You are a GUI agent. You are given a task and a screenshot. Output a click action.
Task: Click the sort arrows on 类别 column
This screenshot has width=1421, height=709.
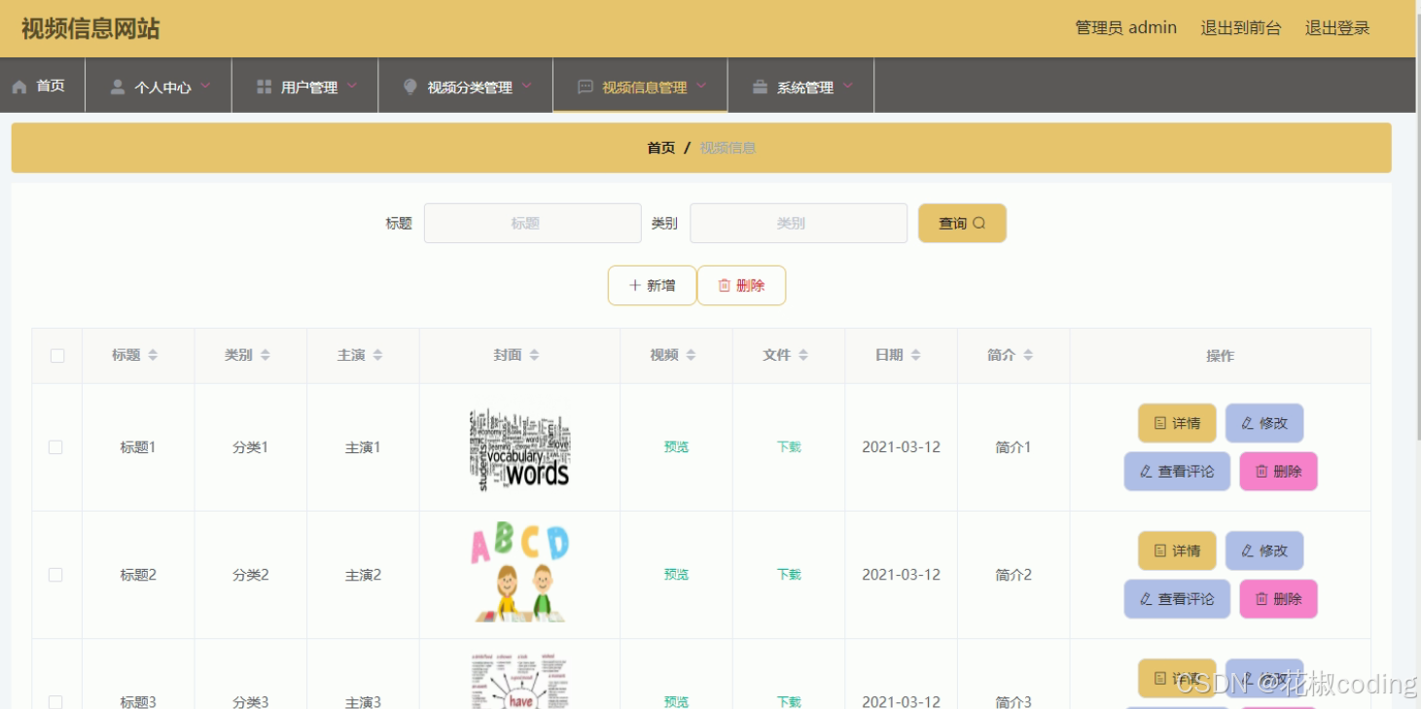click(x=266, y=355)
